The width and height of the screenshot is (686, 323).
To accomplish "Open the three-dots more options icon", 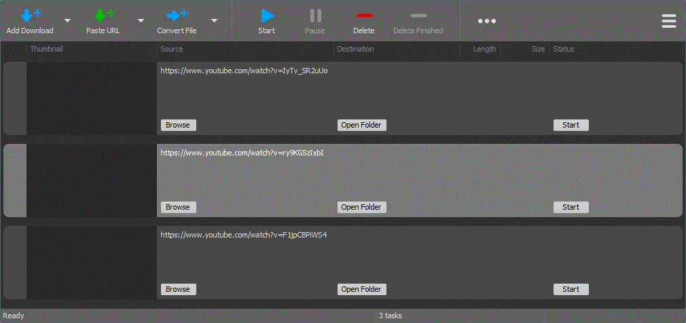I will [486, 21].
